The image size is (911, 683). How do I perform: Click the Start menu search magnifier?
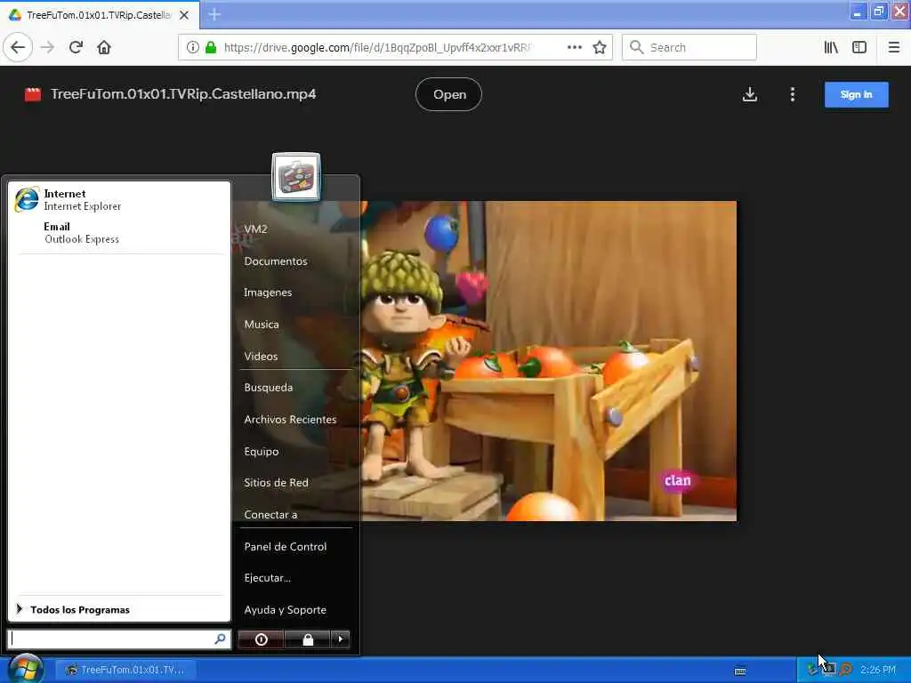(221, 639)
